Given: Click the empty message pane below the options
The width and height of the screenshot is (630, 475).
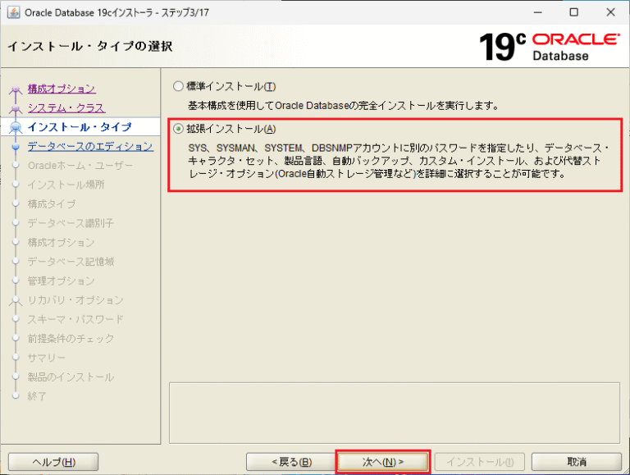Looking at the screenshot, I should (x=395, y=413).
